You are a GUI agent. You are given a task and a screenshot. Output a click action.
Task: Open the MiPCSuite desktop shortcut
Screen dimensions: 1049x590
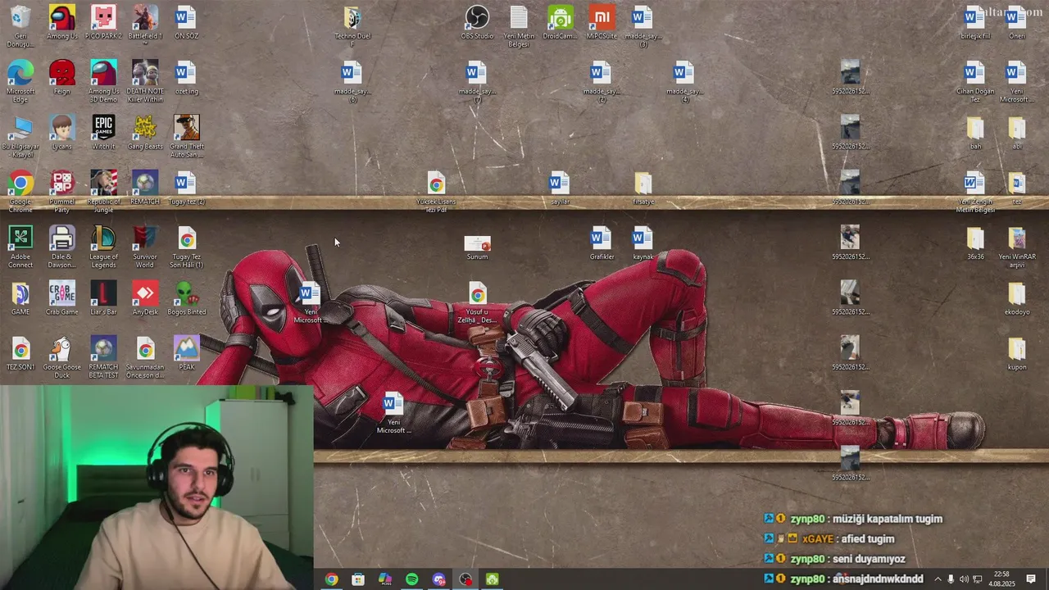click(602, 23)
